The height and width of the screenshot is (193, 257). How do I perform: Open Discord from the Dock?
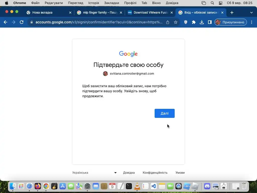tap(207, 186)
